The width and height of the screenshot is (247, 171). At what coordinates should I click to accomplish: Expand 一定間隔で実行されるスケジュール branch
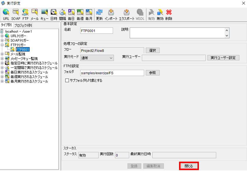(2, 68)
